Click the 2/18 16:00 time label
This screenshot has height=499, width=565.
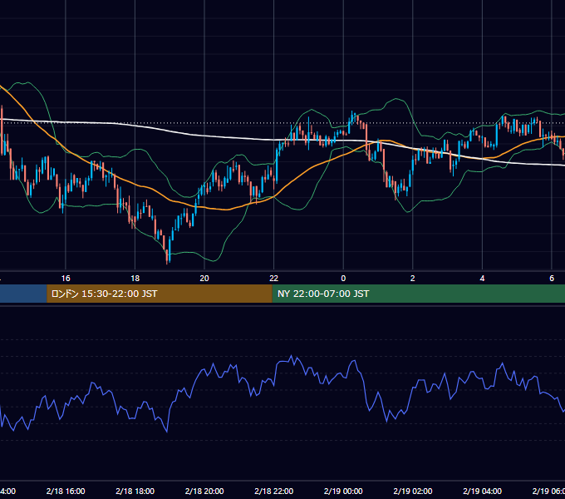pyautogui.click(x=66, y=491)
